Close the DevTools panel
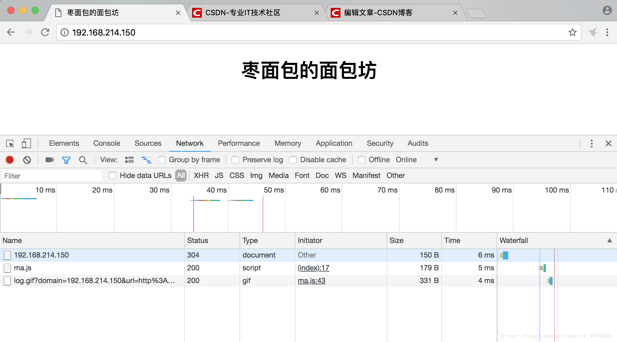This screenshot has height=342, width=617. [608, 143]
